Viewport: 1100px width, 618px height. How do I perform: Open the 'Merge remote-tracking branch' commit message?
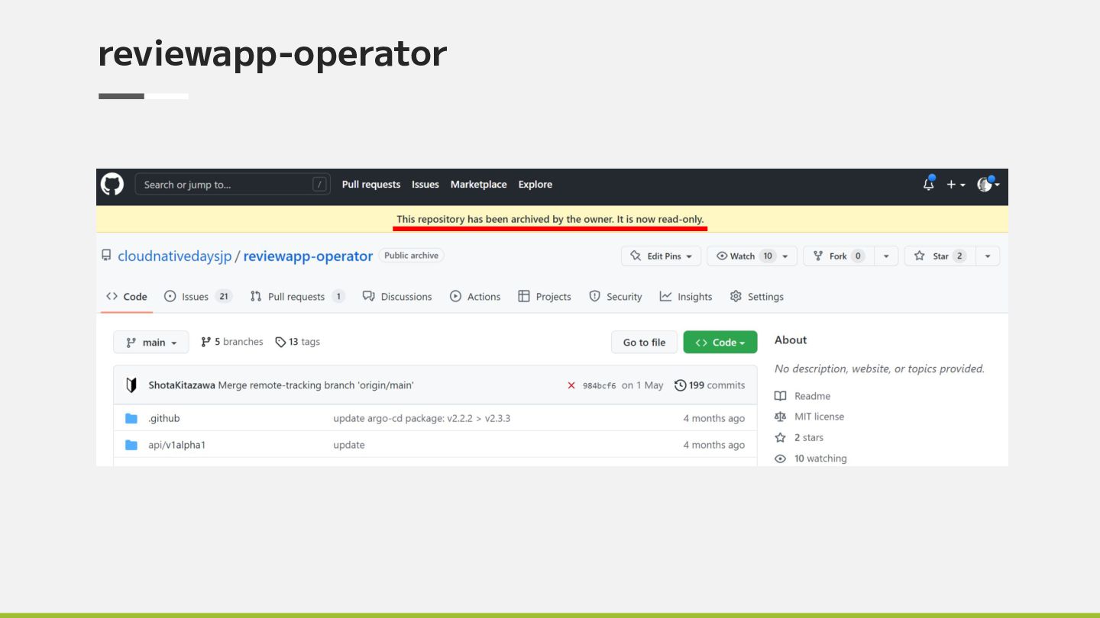(x=316, y=385)
